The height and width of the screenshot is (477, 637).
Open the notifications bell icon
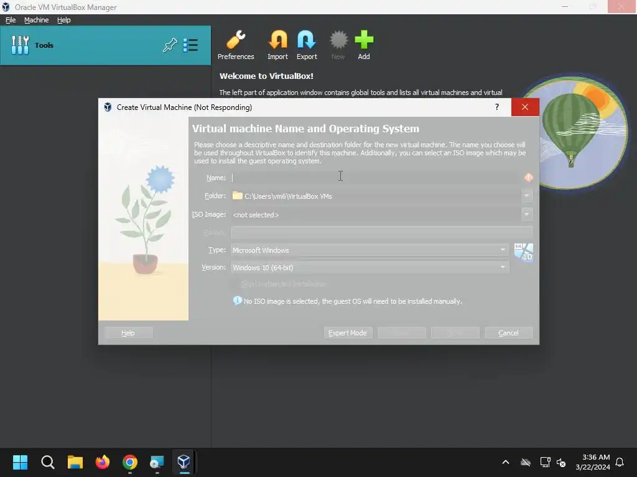[x=620, y=462]
